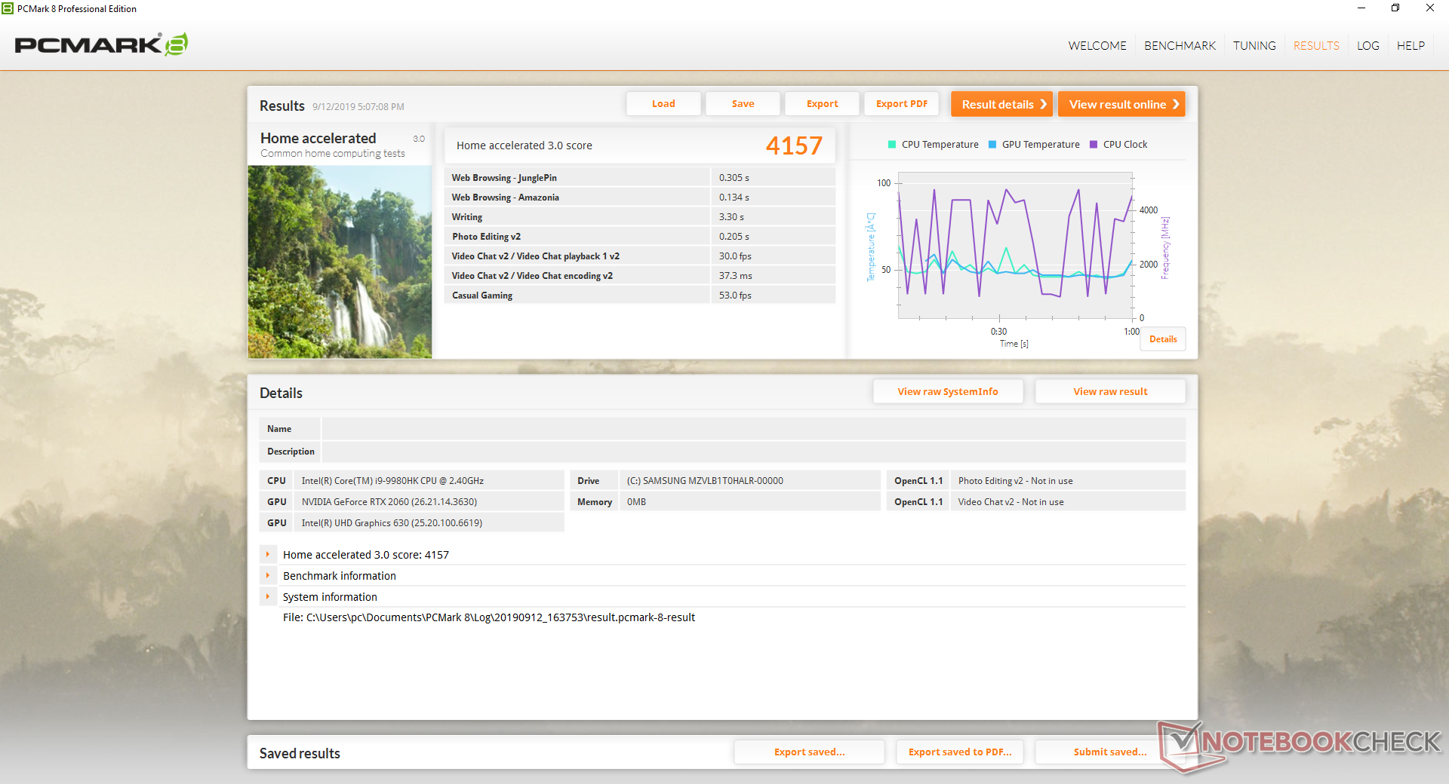
Task: Toggle the GPU Temperature legend marker
Action: [992, 144]
